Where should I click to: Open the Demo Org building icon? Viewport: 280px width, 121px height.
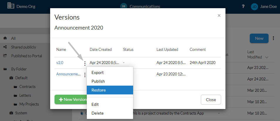pyautogui.click(x=11, y=6)
